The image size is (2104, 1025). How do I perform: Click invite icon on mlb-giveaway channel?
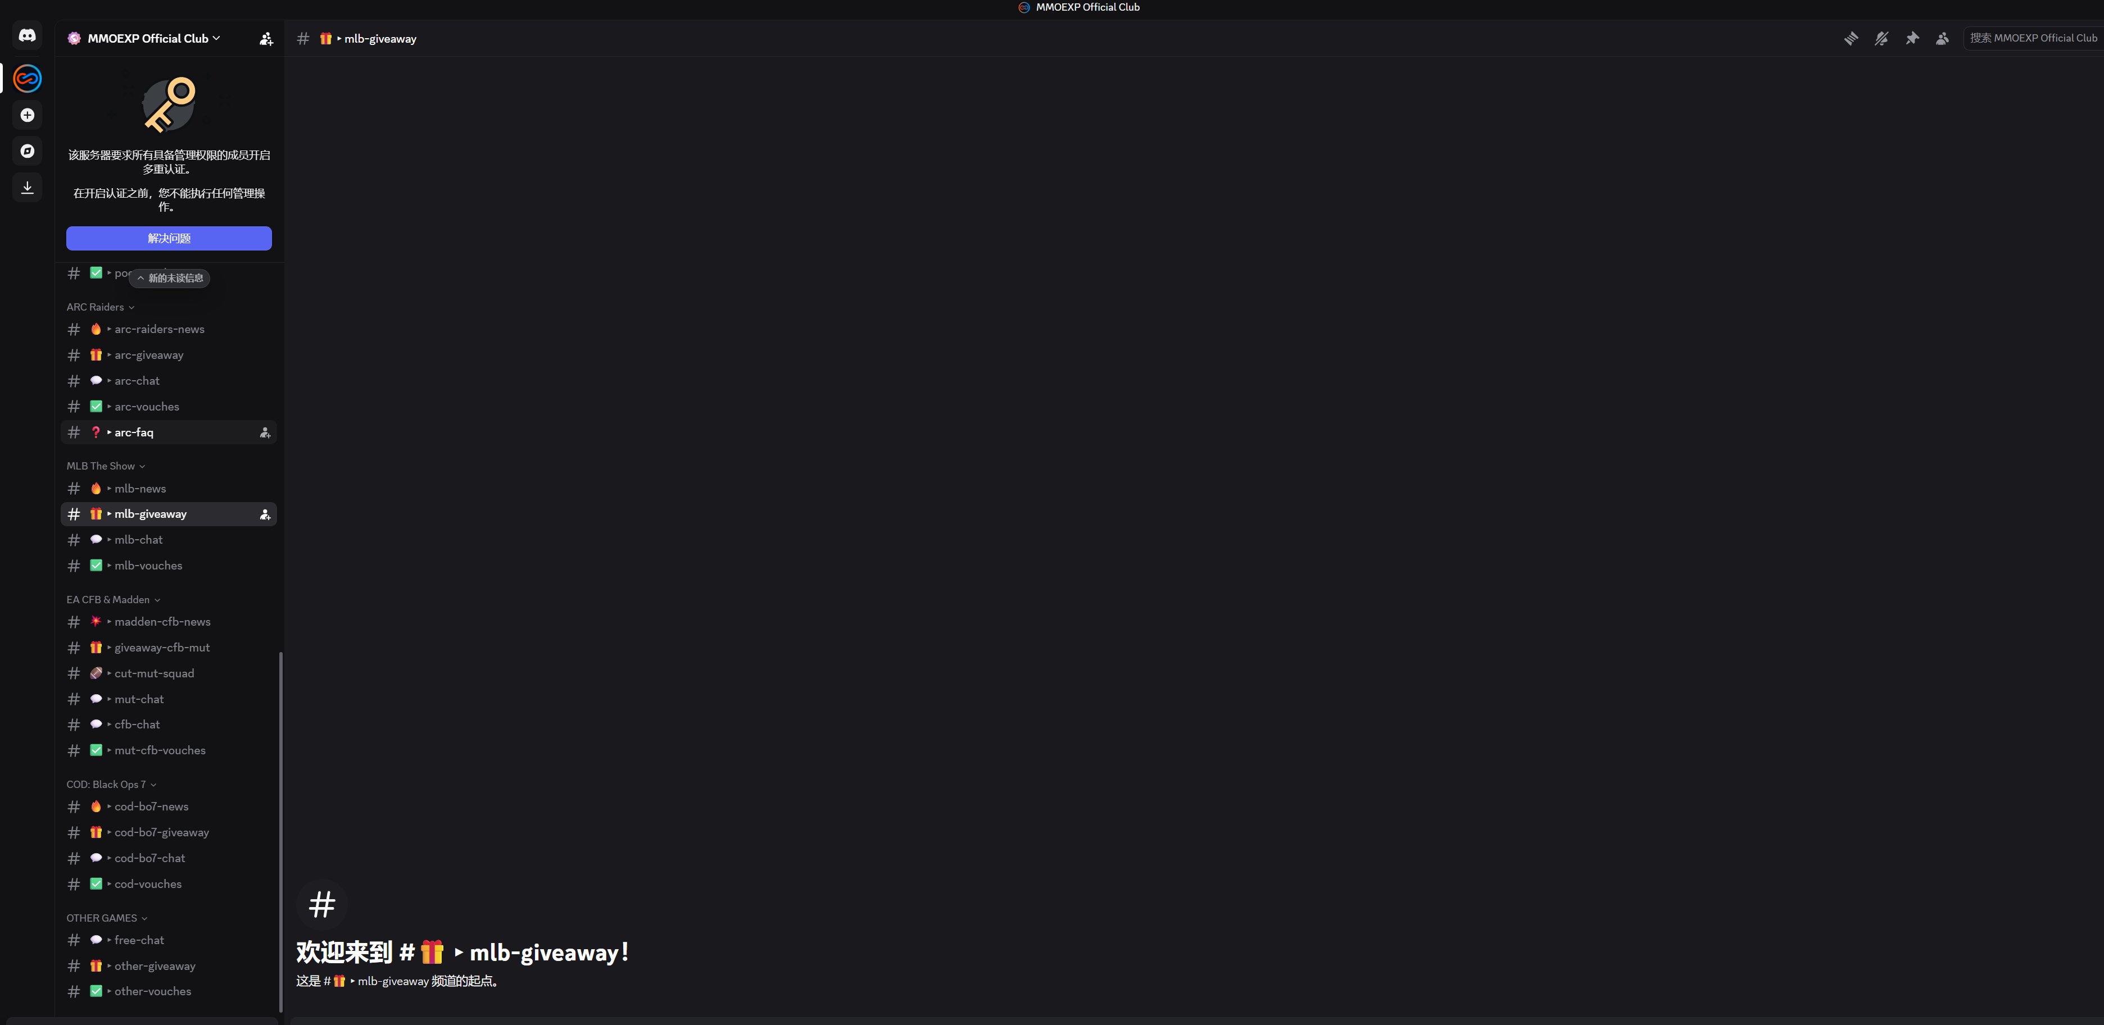tap(265, 514)
